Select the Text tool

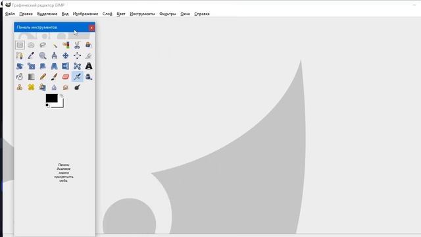point(89,66)
